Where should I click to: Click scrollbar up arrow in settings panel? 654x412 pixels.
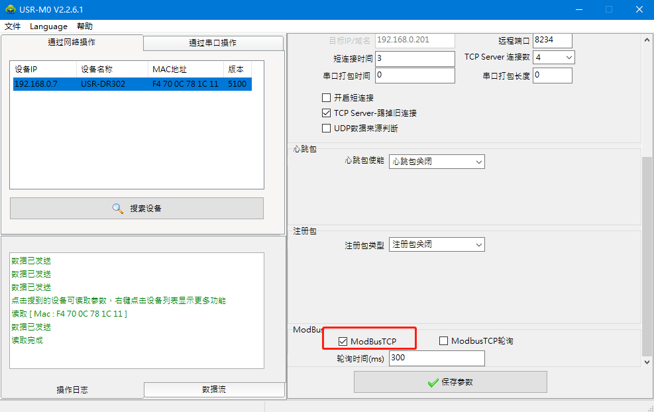click(x=647, y=40)
